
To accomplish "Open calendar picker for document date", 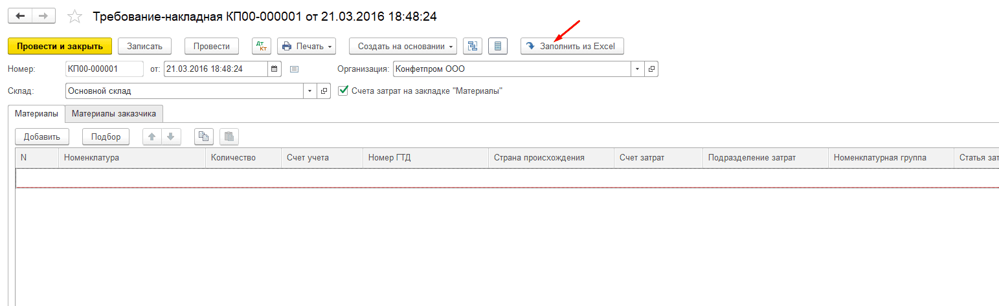I will (x=274, y=69).
